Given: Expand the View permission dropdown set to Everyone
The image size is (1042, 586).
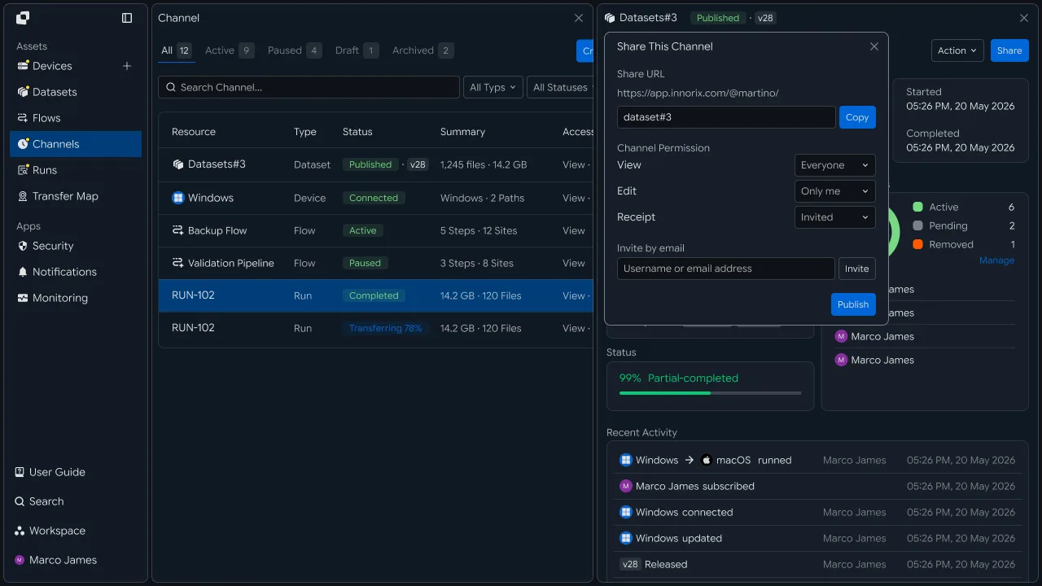Looking at the screenshot, I should coord(835,165).
